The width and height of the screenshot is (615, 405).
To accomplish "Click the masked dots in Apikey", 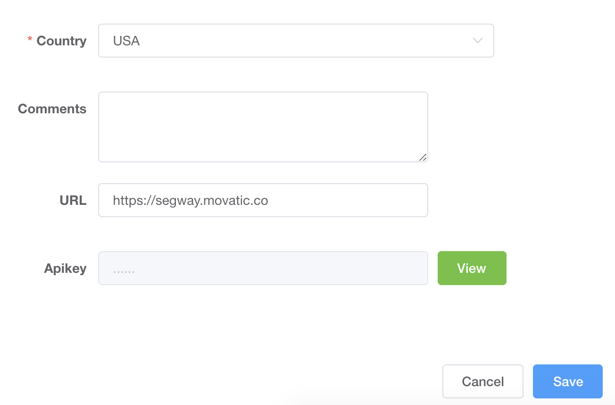I will pos(124,270).
